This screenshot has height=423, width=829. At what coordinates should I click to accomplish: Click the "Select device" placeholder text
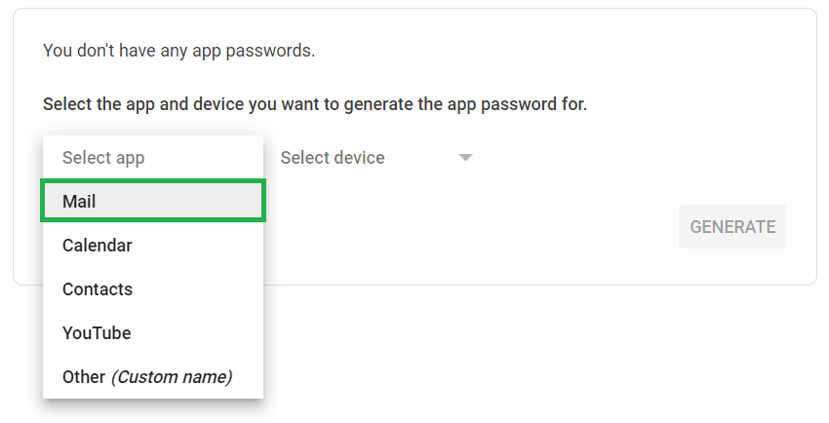point(333,158)
